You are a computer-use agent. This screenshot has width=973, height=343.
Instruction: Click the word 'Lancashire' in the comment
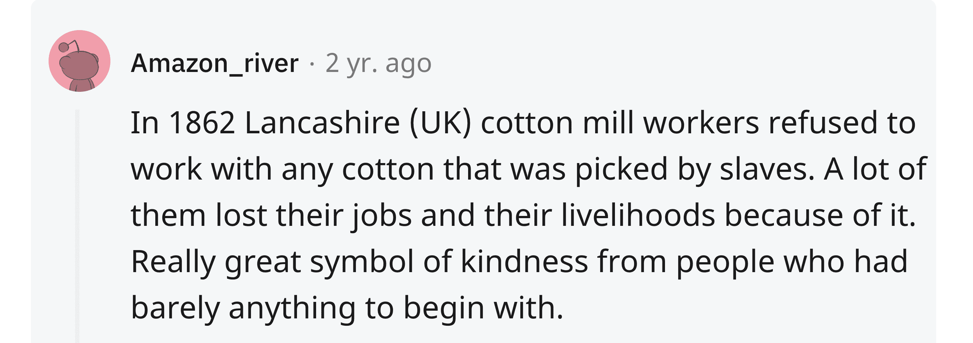[322, 123]
